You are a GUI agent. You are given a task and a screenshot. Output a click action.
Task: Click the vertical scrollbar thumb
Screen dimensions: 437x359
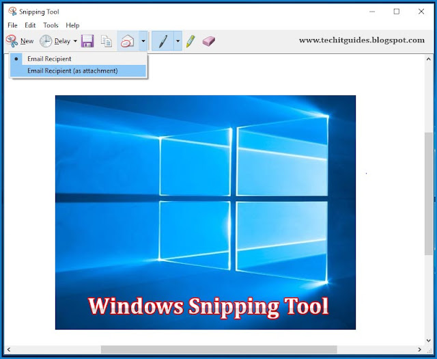tap(428, 194)
